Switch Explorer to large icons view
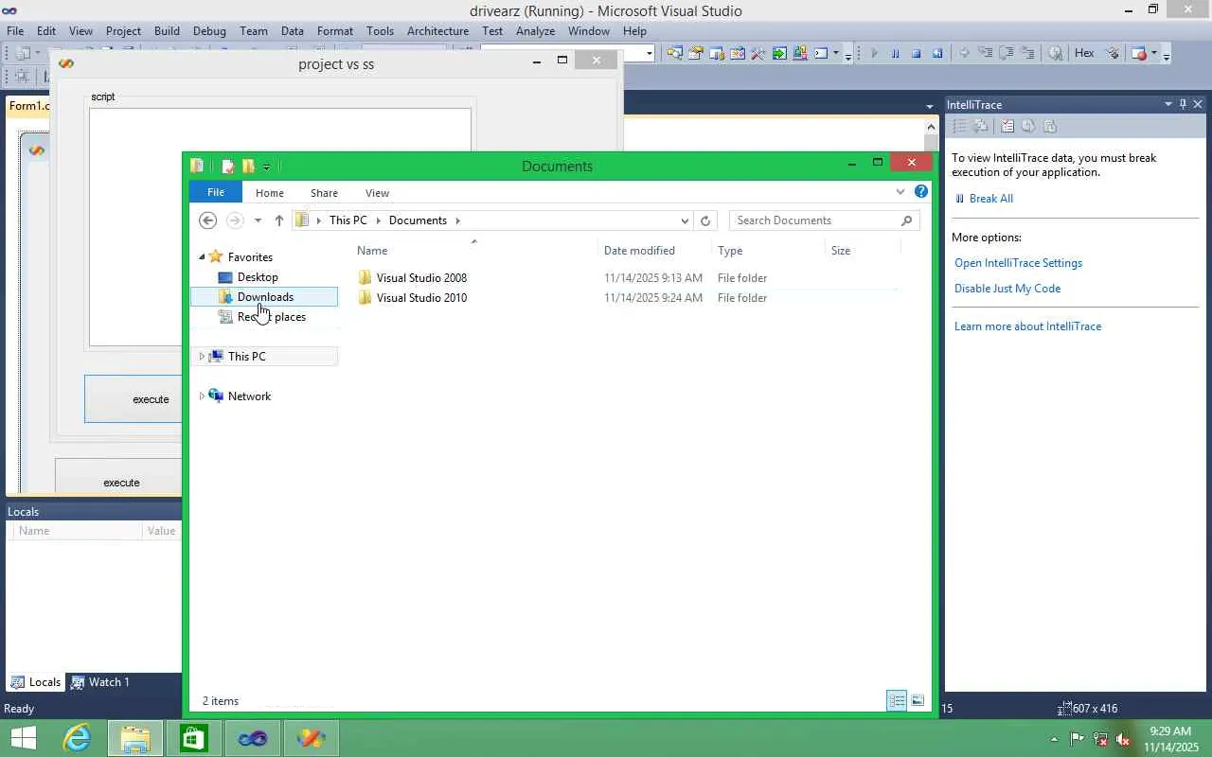This screenshot has width=1212, height=757. (x=918, y=700)
